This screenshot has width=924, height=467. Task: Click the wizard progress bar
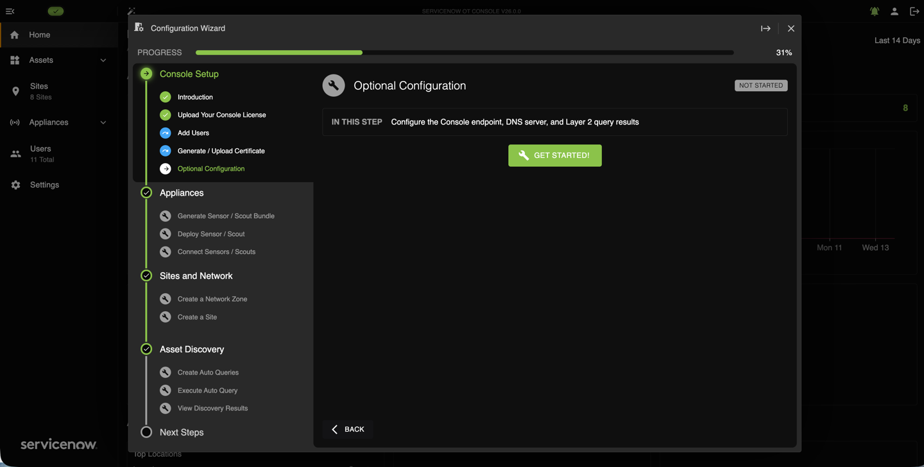click(x=465, y=53)
